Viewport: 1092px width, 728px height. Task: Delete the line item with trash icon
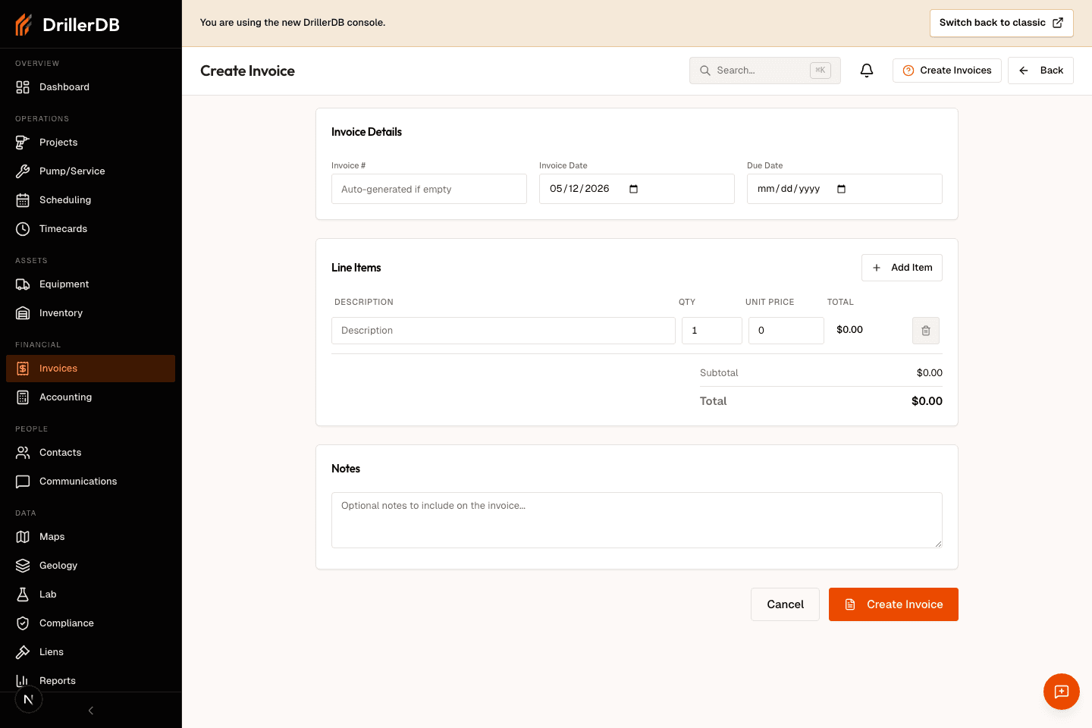(926, 331)
